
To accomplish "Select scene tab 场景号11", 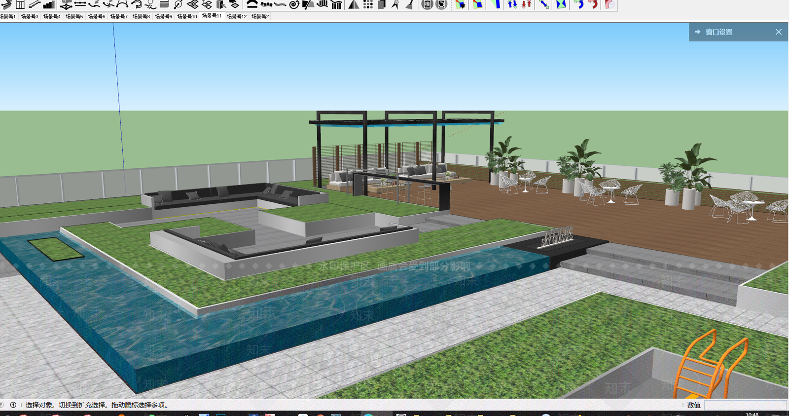I will point(212,16).
